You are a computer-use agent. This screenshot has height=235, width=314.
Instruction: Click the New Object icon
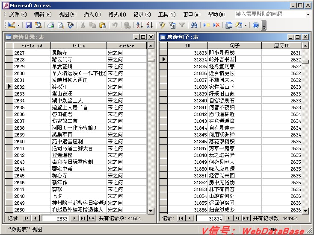tap(239, 25)
